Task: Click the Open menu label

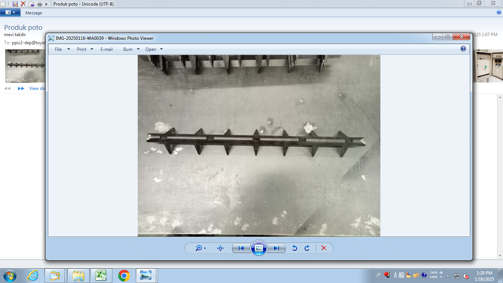Action: click(151, 49)
